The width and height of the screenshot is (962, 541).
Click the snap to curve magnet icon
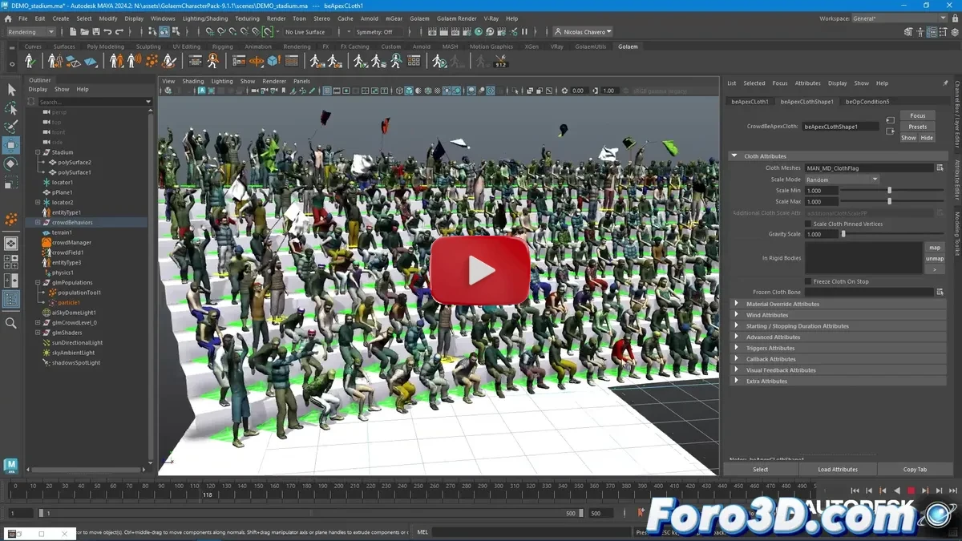pyautogui.click(x=220, y=32)
